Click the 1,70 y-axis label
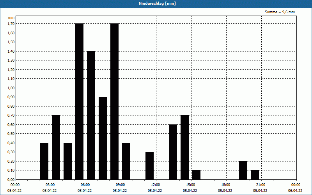 11,24
